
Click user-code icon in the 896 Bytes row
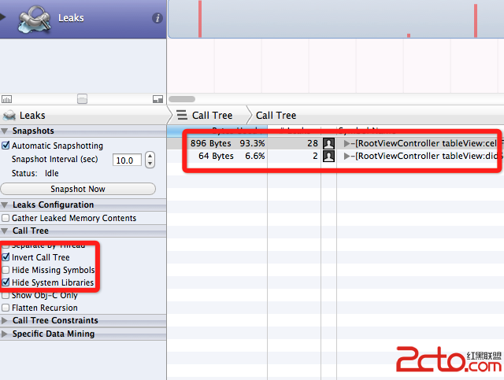click(x=328, y=143)
